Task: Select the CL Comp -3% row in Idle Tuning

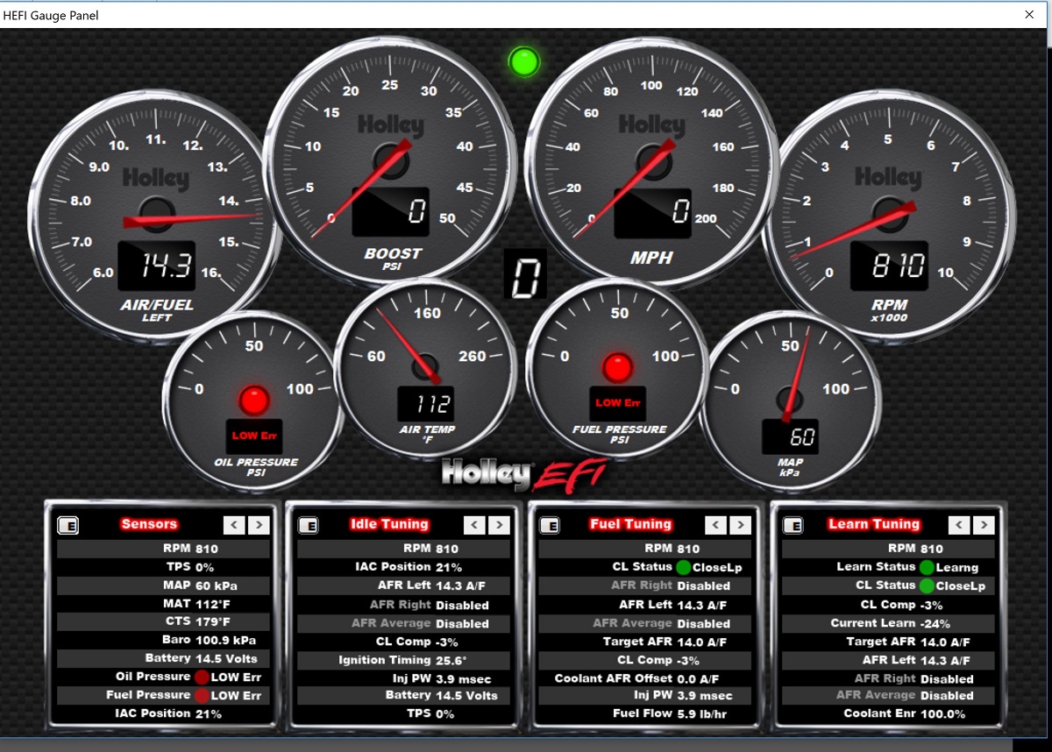Action: coord(404,642)
